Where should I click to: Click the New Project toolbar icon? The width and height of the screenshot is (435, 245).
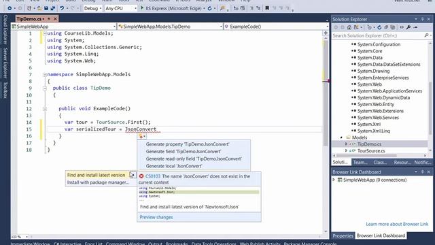29,8
